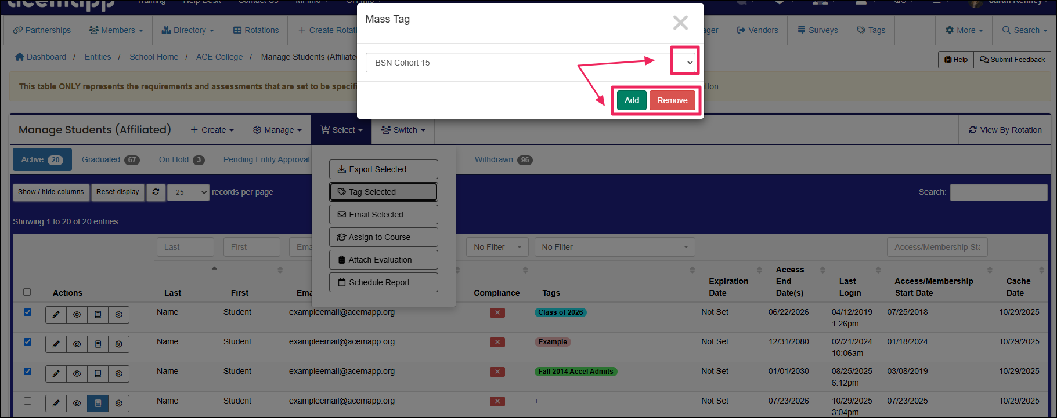The width and height of the screenshot is (1057, 418).
Task: Click the Access/Membership Start filter field
Action: click(x=937, y=247)
